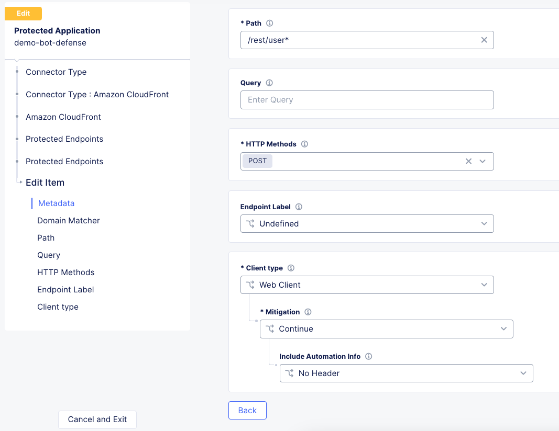Click the info icon beside Mitigation
The width and height of the screenshot is (559, 431).
308,312
